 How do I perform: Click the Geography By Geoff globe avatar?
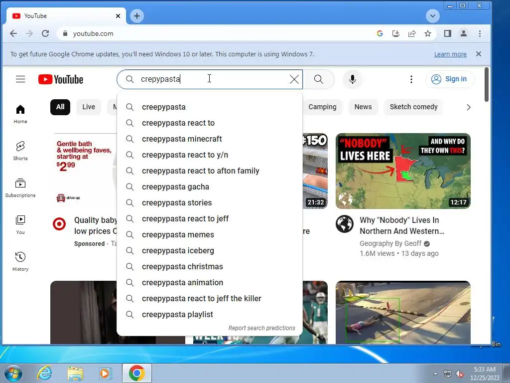(345, 224)
